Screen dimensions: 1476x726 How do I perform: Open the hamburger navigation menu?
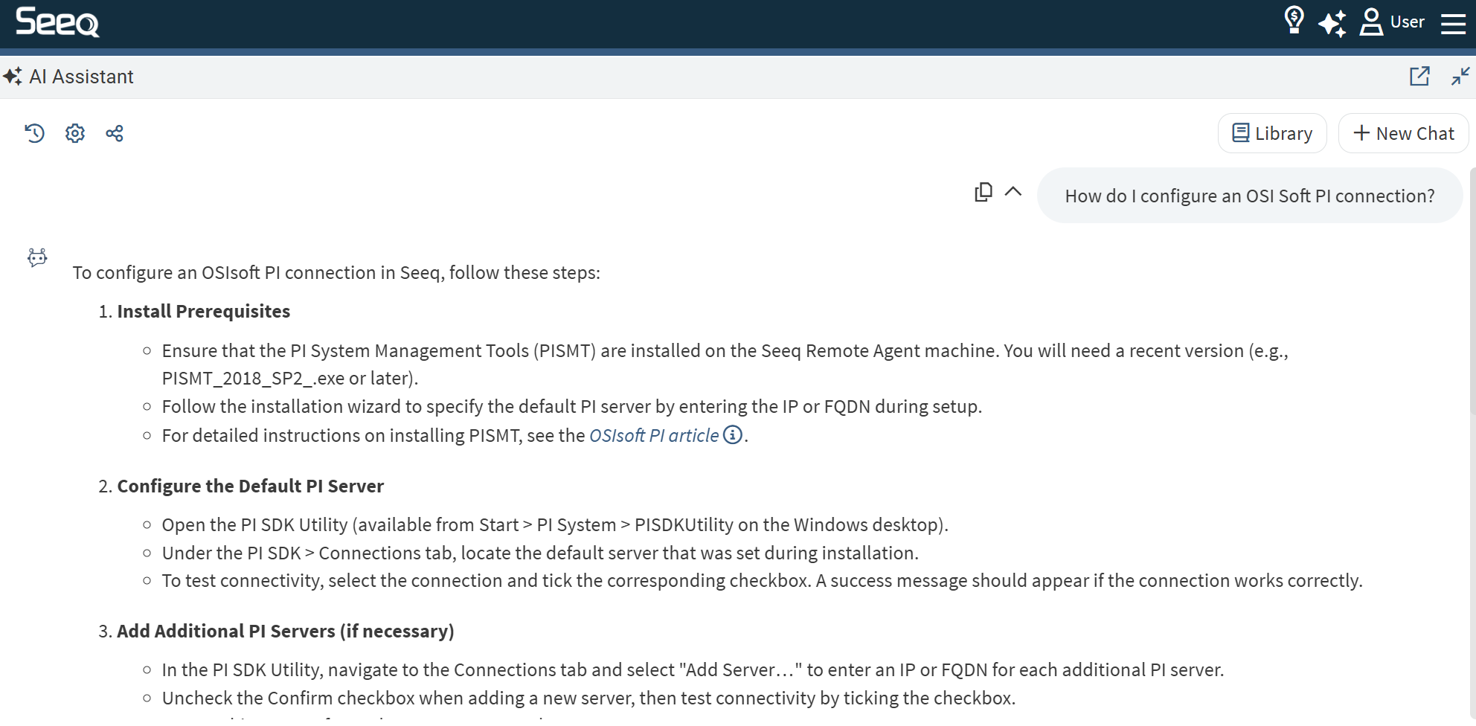coord(1451,23)
